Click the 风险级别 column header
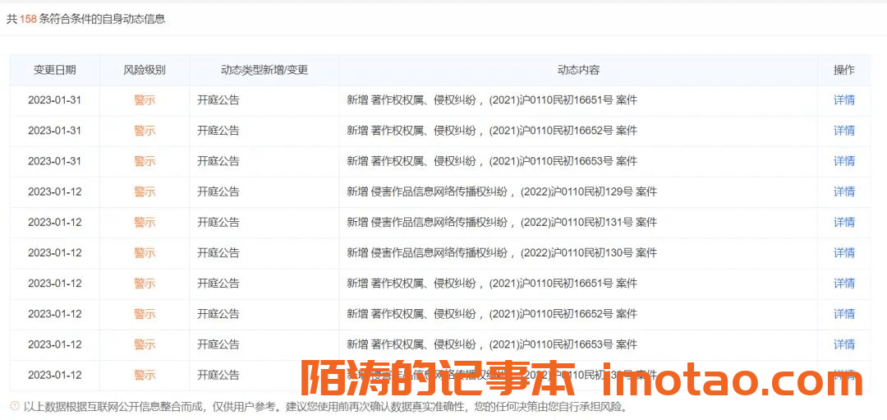 145,70
